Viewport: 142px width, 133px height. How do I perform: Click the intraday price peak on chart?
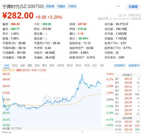coord(82,74)
